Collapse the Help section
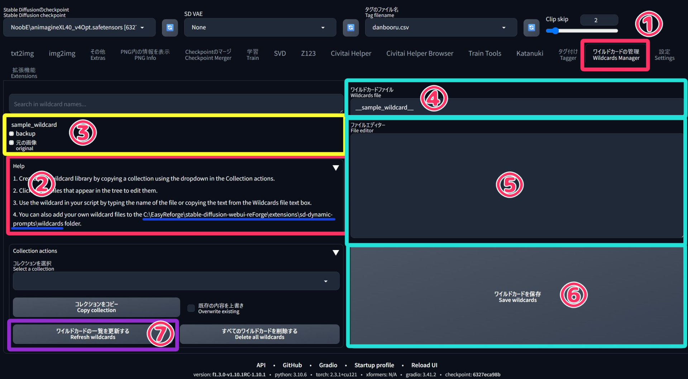 pyautogui.click(x=336, y=168)
